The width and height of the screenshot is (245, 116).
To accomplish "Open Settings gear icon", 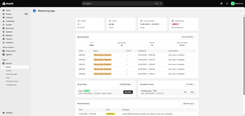I will [x=4, y=113].
